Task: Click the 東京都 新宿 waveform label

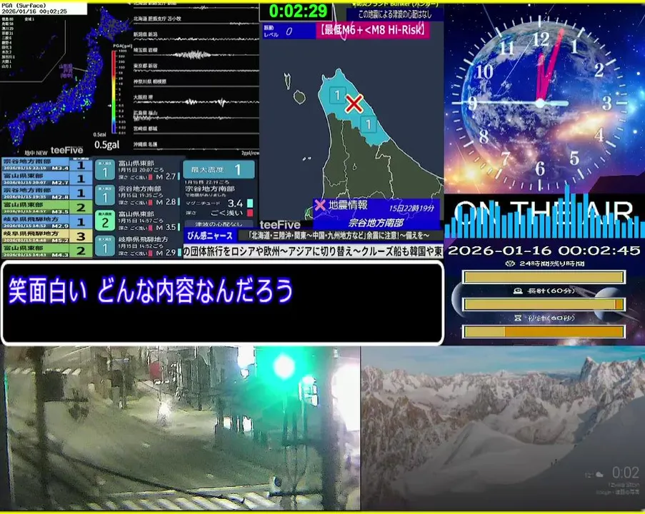Action: coord(145,66)
